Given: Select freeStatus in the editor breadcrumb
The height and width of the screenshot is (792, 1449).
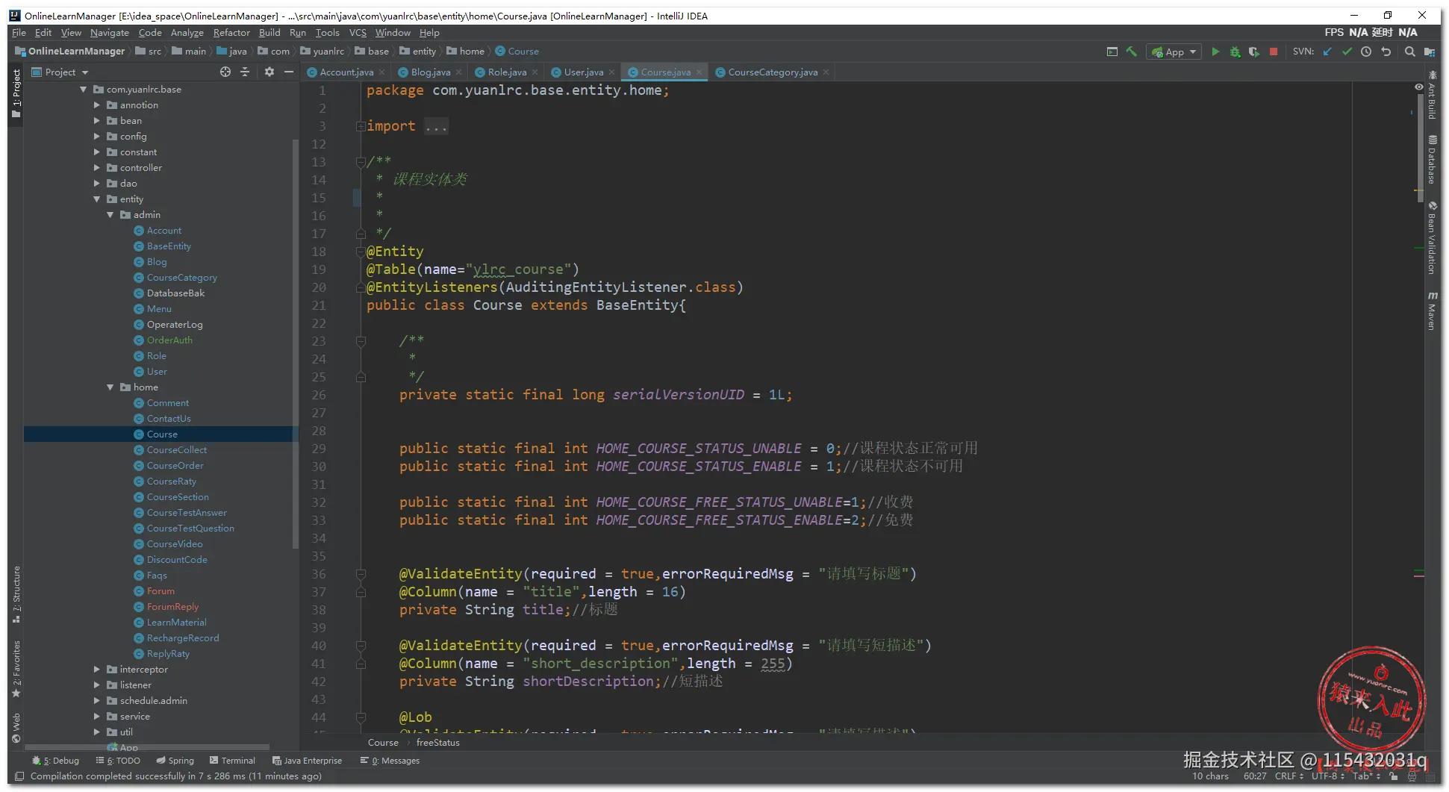Looking at the screenshot, I should coord(437,743).
